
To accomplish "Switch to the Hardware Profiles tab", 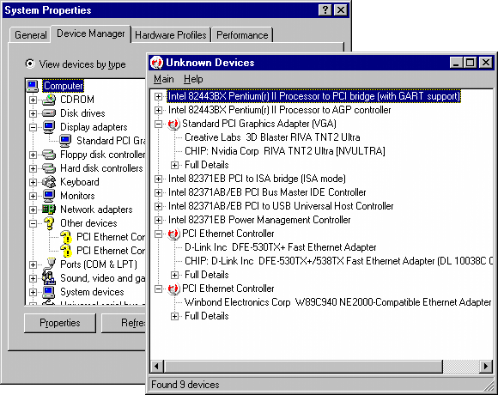I will [x=171, y=35].
